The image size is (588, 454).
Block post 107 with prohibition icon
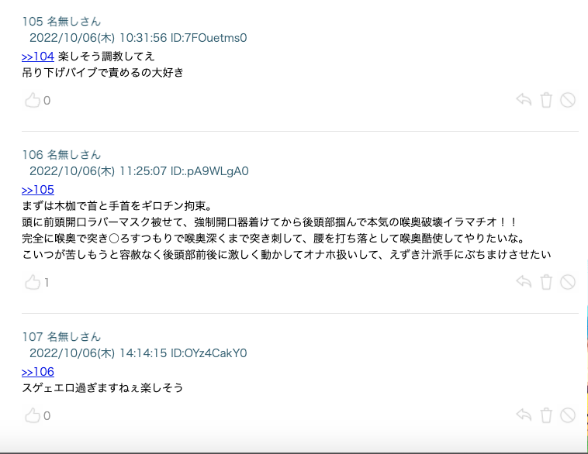[568, 415]
